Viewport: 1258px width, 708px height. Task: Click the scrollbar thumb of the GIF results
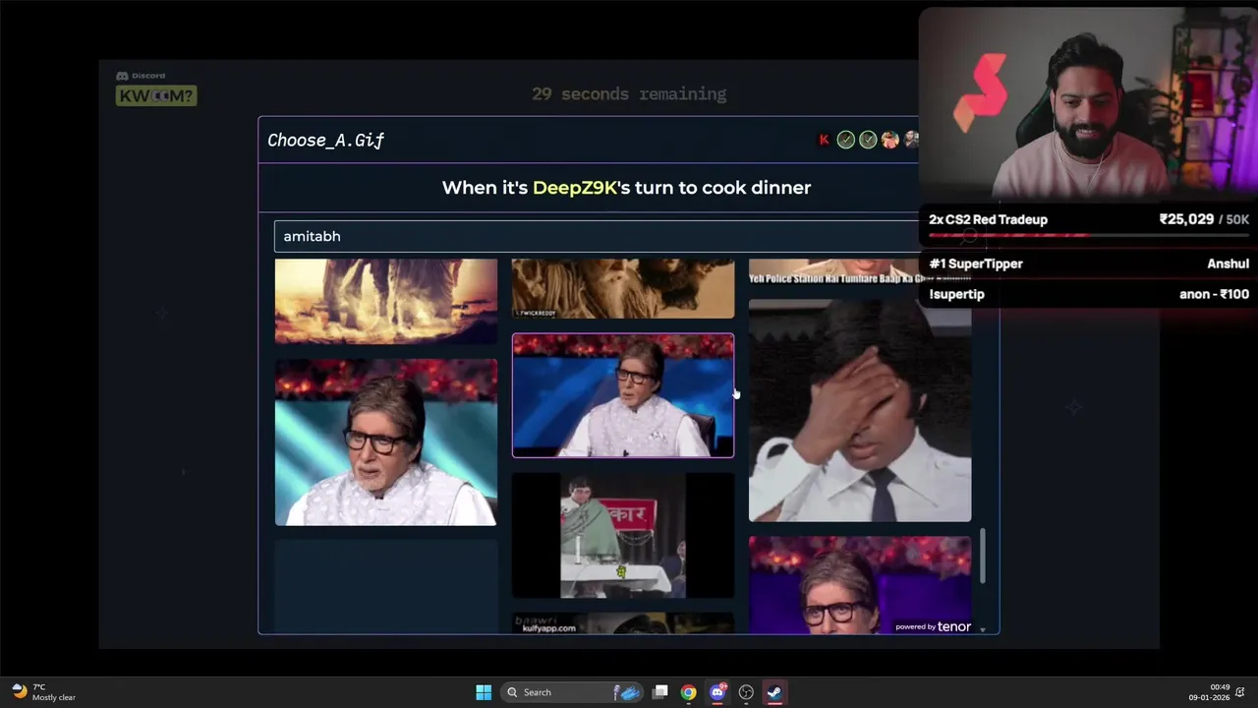(982, 556)
